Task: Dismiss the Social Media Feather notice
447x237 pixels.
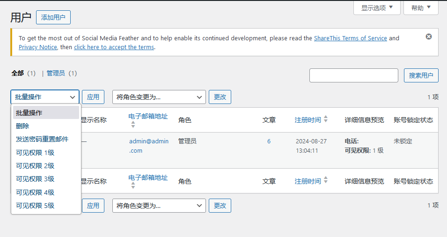Action: tap(428, 37)
